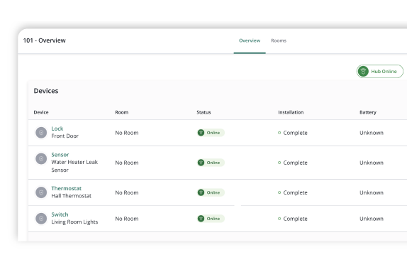Click Complete text in Switch row
Screen dimensions: 407x267
point(296,219)
